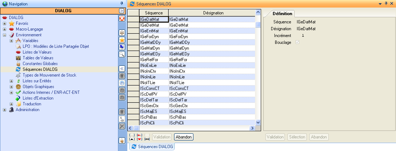Select the INoExiLie sequence cell
396x151 pixels.
[x=154, y=65]
